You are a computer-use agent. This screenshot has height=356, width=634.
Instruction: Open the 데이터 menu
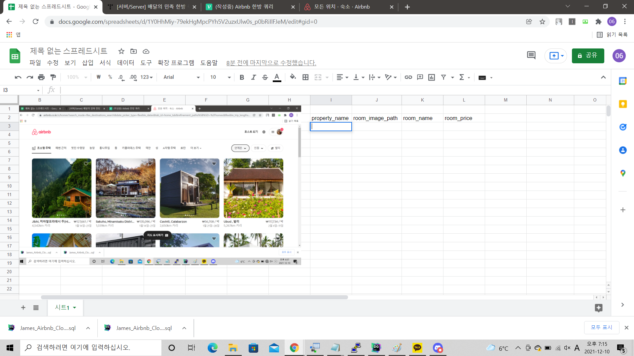125,63
